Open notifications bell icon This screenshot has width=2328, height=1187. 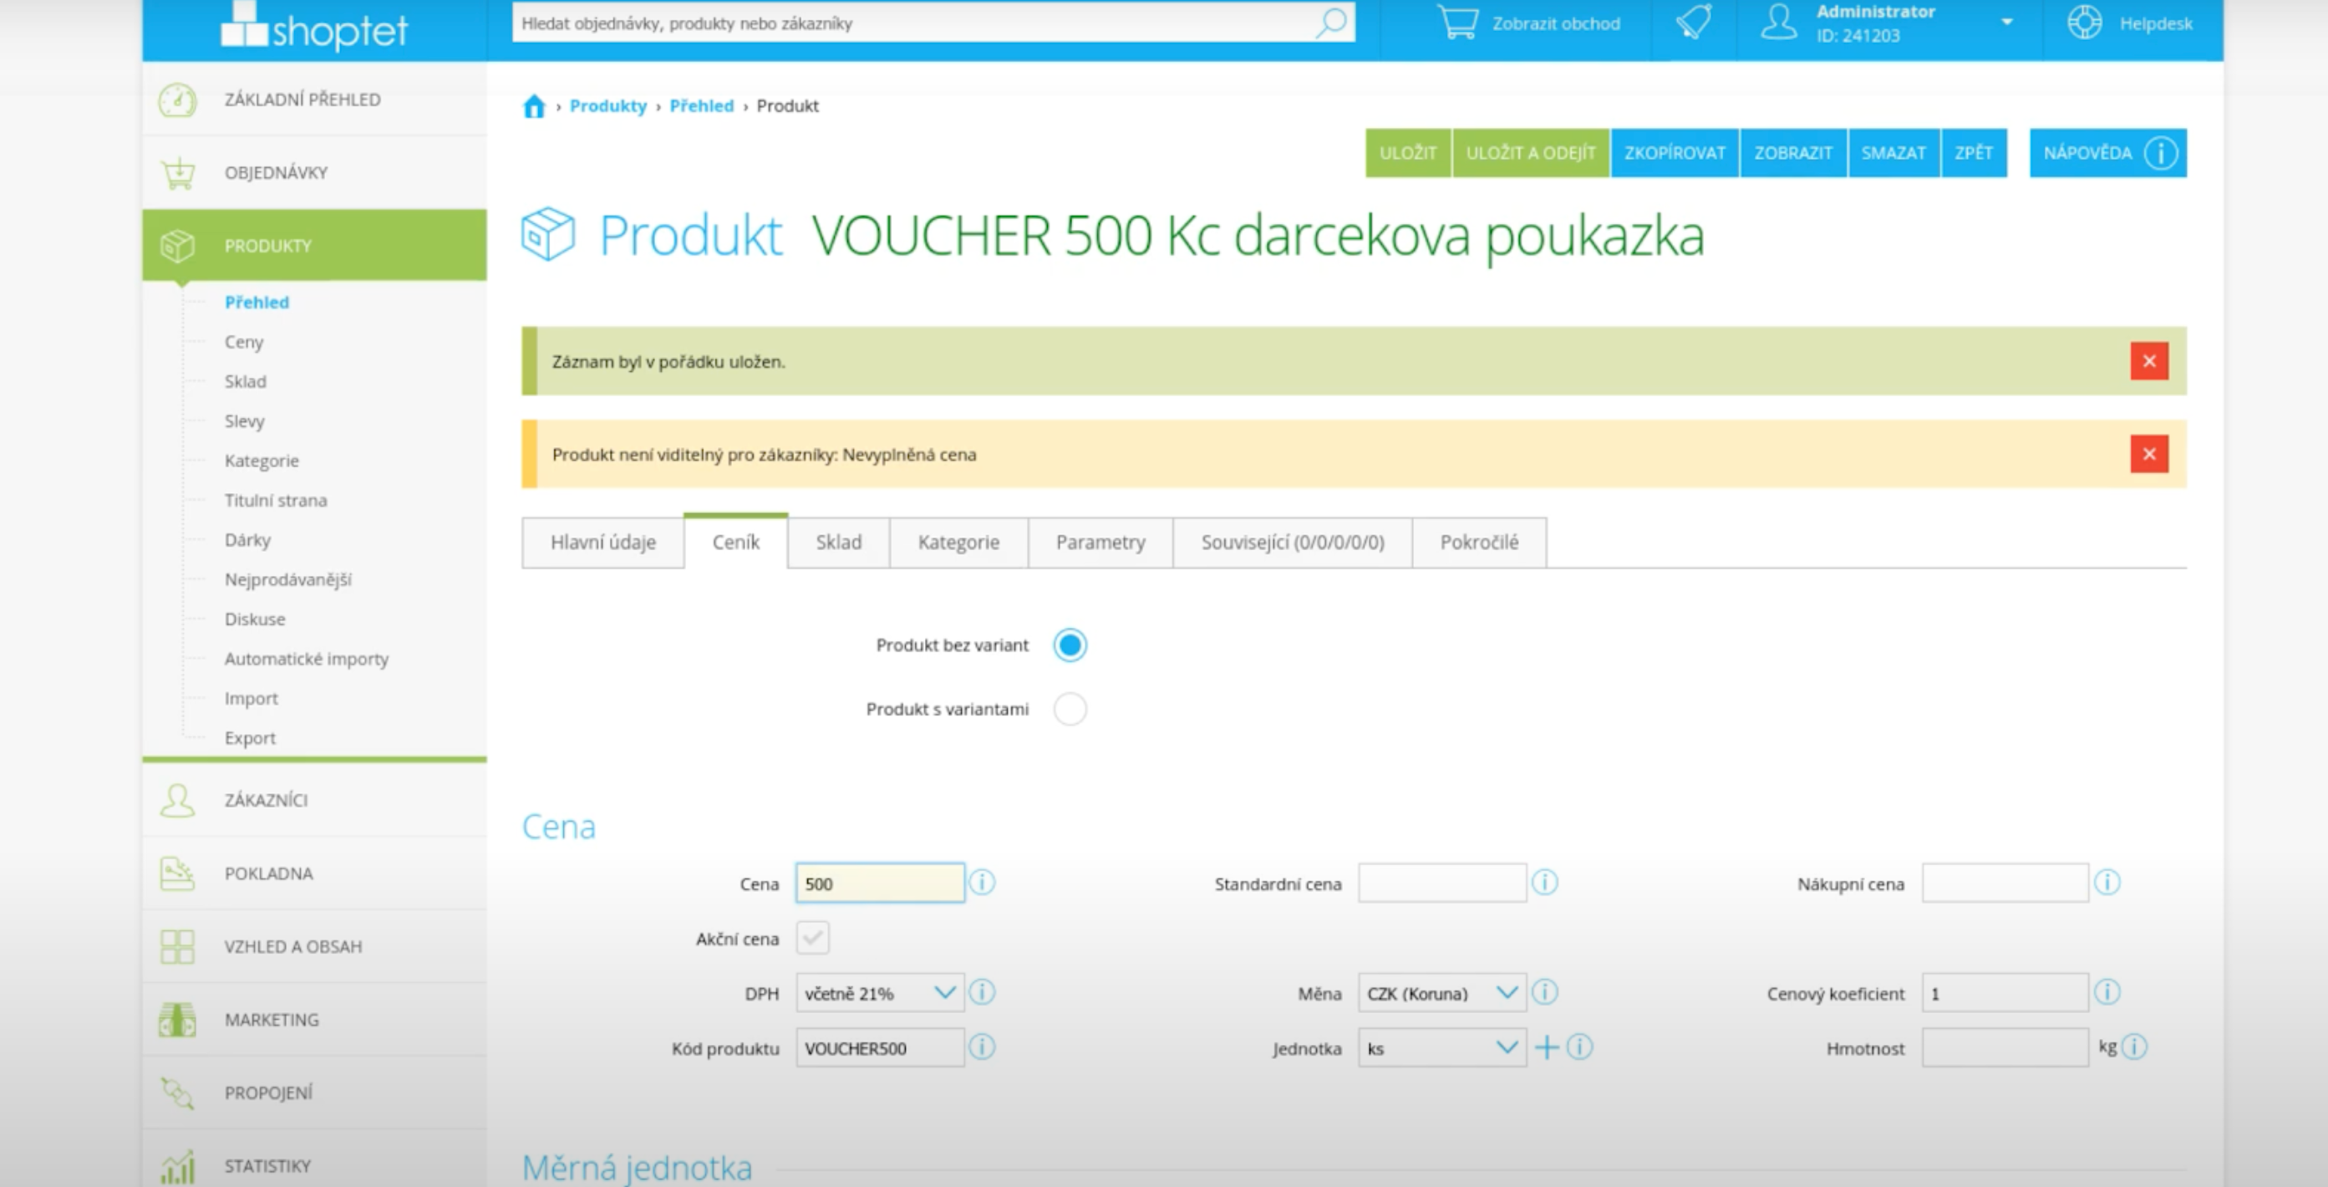1693,22
